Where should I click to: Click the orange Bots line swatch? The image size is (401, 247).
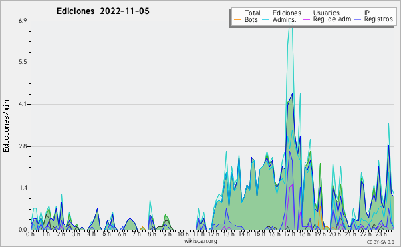pos(238,19)
